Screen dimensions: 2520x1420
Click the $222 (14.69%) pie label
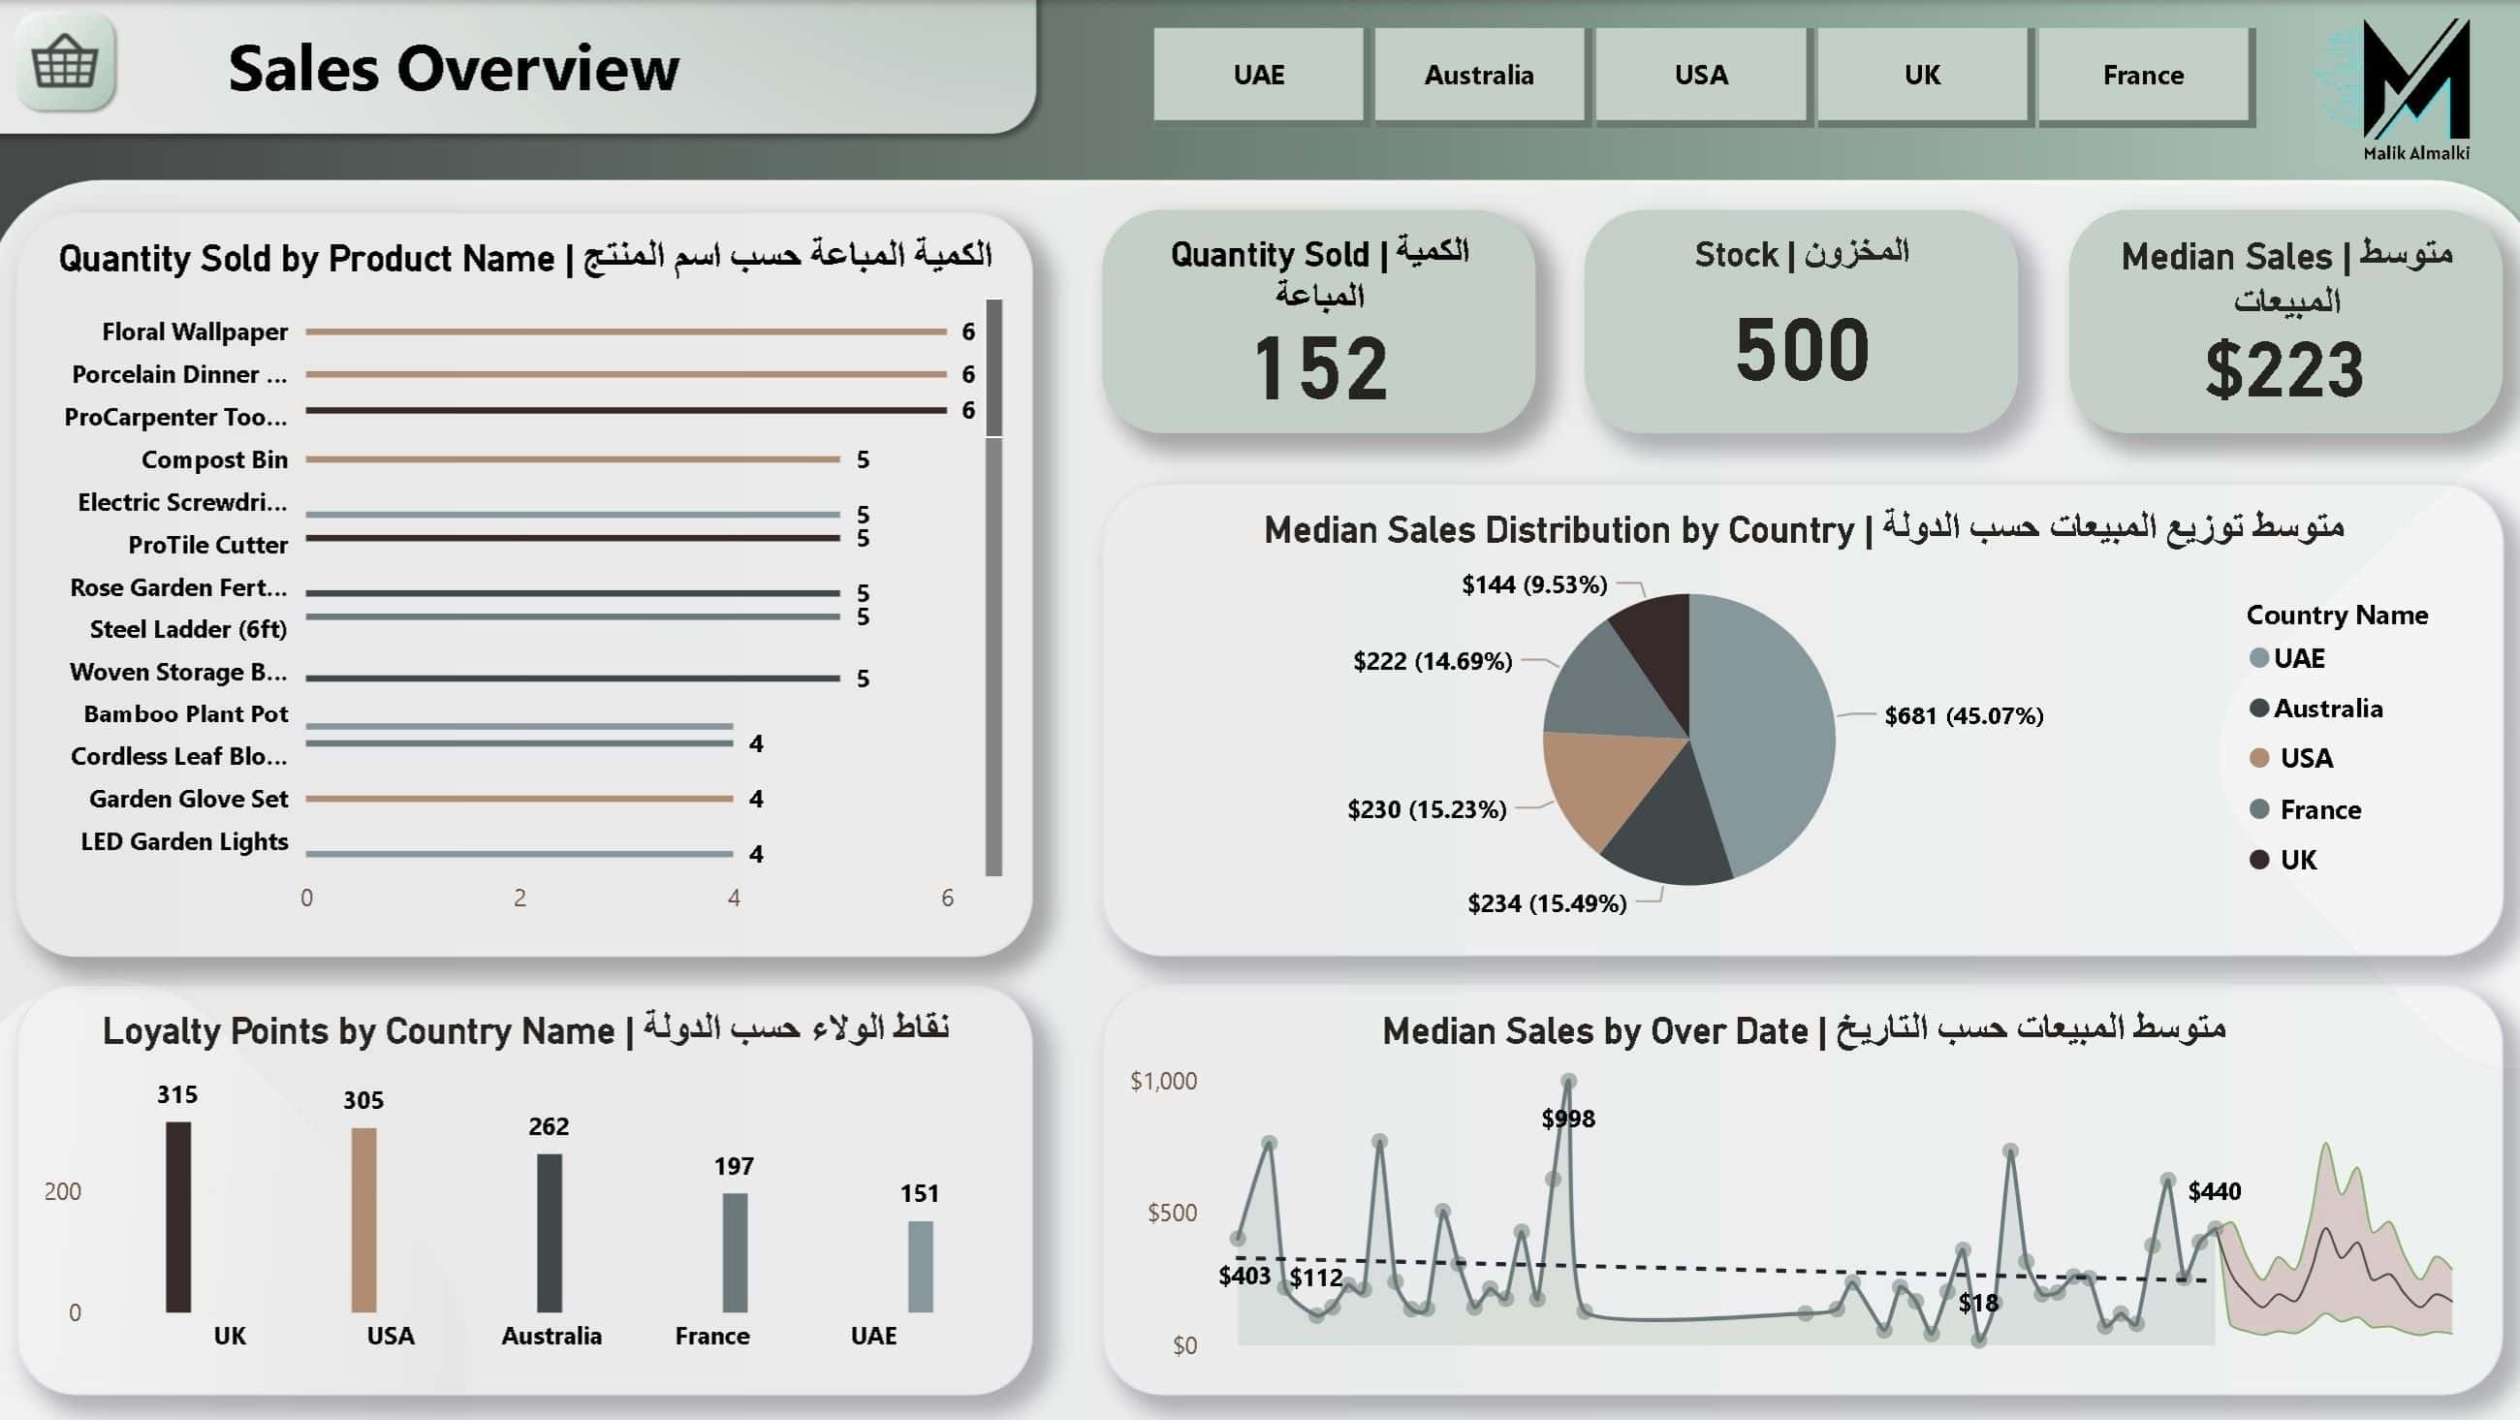pyautogui.click(x=1433, y=662)
